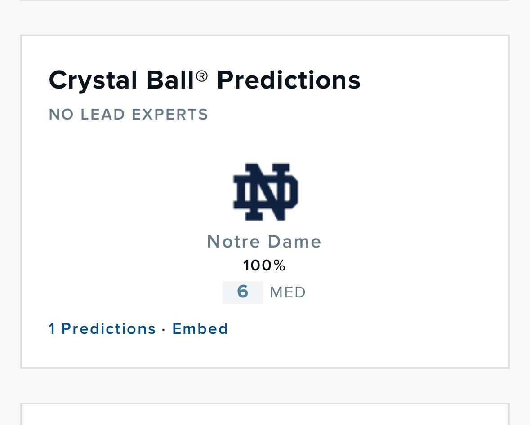530x425 pixels.
Task: Click the word EXPERTS in the subtitle
Action: coord(170,115)
